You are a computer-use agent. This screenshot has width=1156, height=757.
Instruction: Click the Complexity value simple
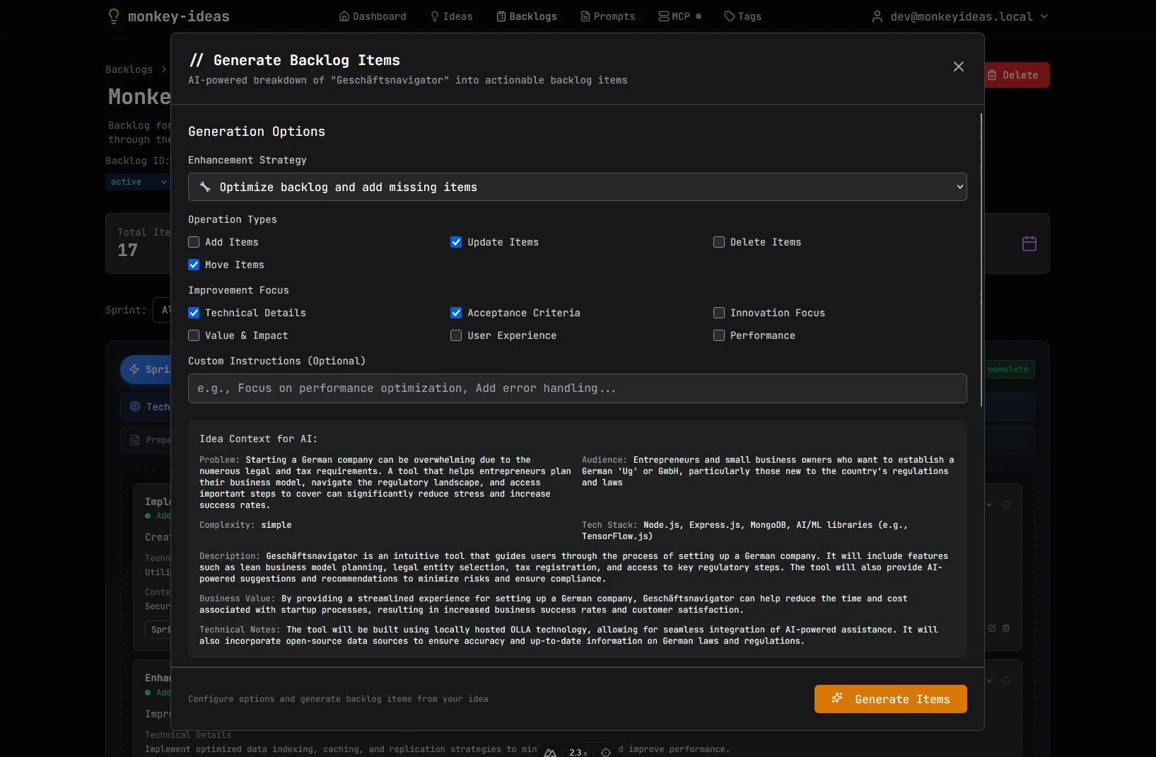[276, 525]
